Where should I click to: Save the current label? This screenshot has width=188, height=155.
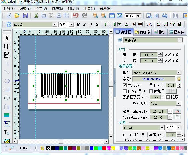point(25,16)
